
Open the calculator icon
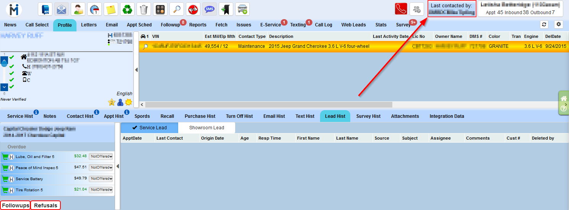(x=160, y=9)
